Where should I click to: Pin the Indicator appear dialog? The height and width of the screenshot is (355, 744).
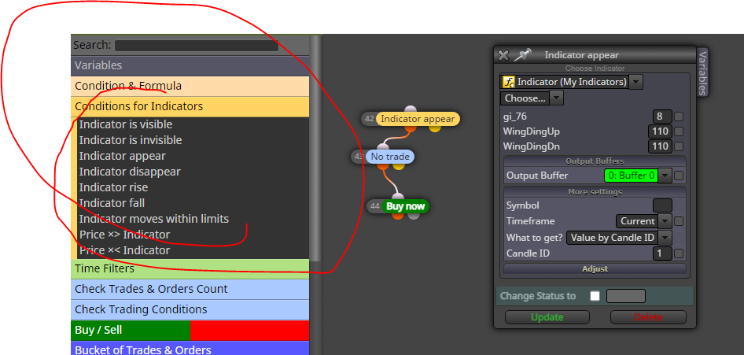pyautogui.click(x=522, y=55)
